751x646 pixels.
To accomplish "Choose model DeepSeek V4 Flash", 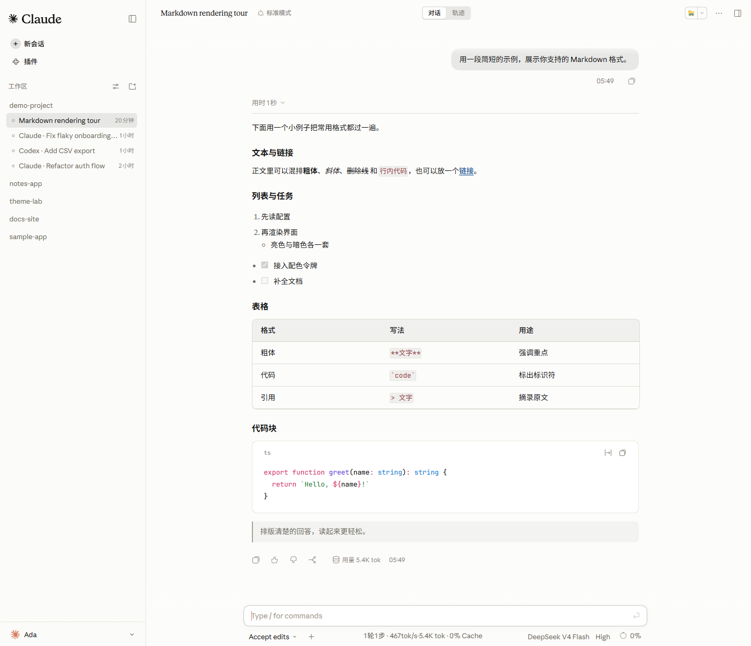I will (559, 637).
